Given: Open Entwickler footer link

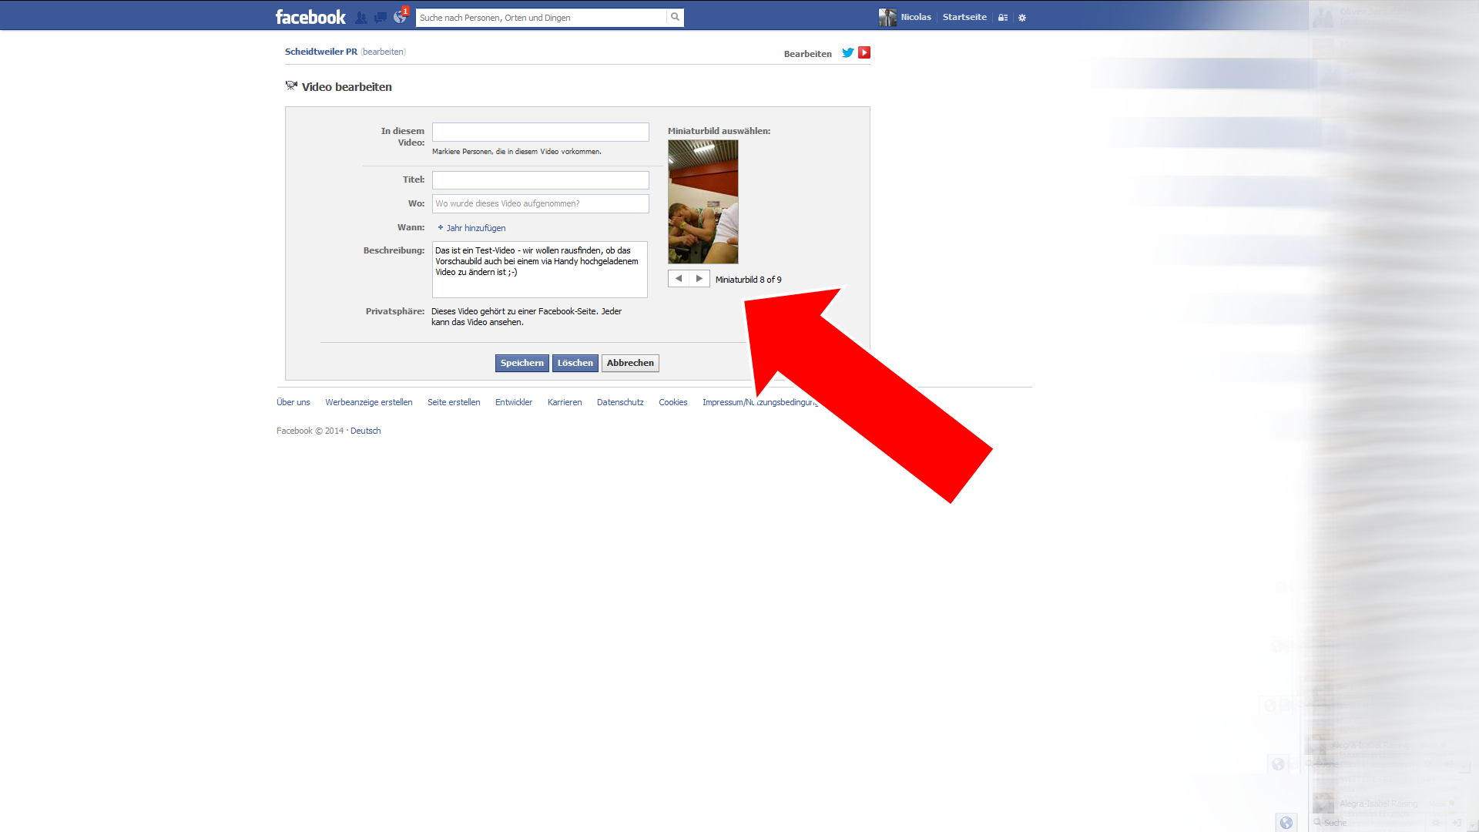Looking at the screenshot, I should [x=514, y=402].
